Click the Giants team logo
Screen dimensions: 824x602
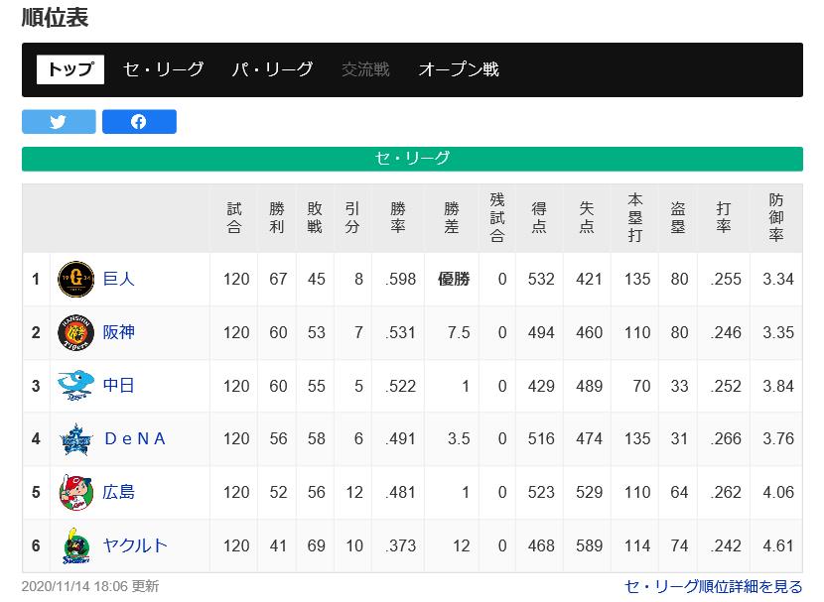76,279
